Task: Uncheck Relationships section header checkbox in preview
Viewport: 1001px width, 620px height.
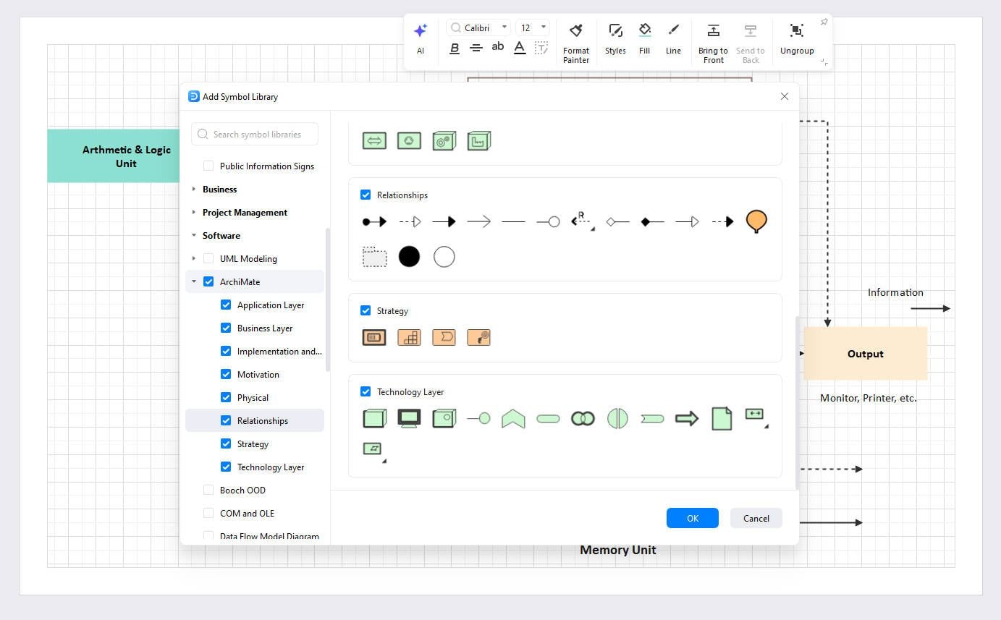Action: [366, 195]
